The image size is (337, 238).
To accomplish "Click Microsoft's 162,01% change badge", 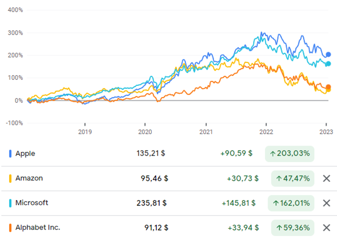I will click(291, 203).
